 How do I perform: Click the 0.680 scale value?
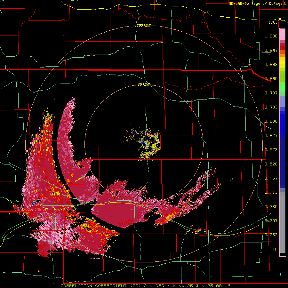tap(271, 121)
